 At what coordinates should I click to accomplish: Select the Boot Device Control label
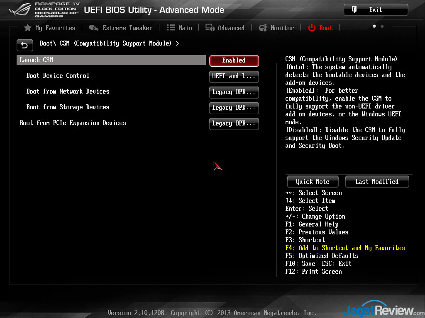coord(58,76)
